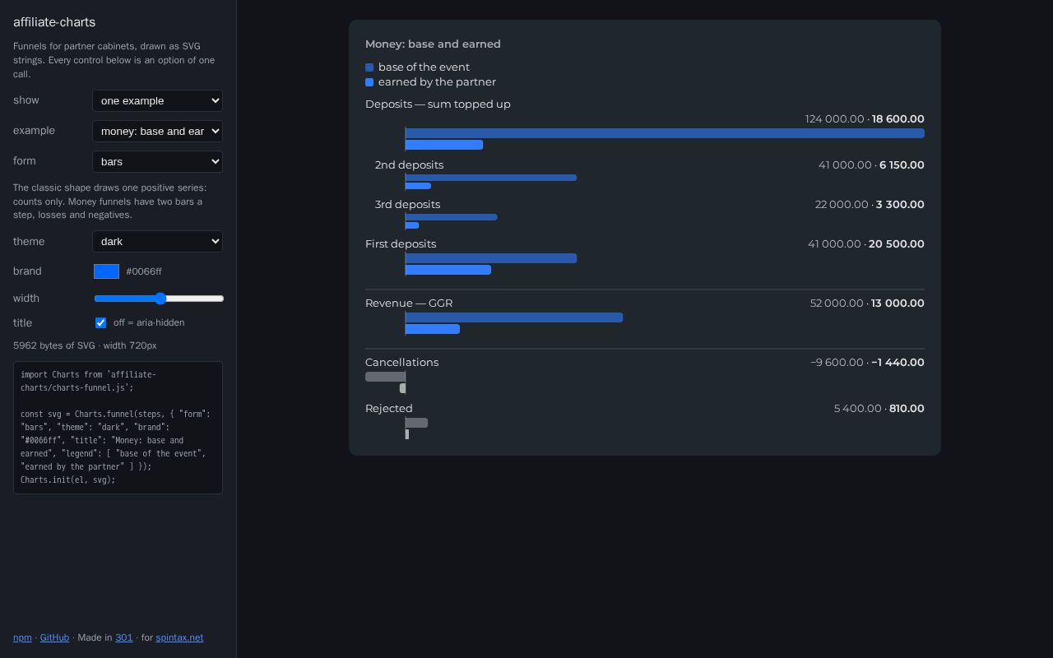Click the gray Rejected bar
1053x658 pixels.
pos(416,423)
